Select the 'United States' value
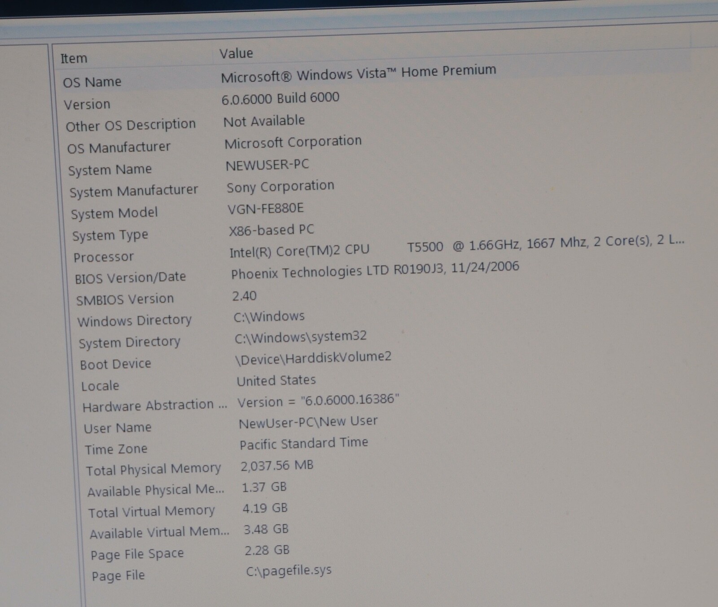The height and width of the screenshot is (607, 718). point(276,381)
